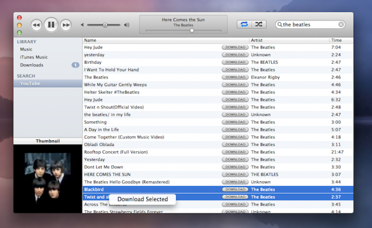
Task: Click 'THE BEATLES' artist in 3:07 row
Action: tap(265, 175)
